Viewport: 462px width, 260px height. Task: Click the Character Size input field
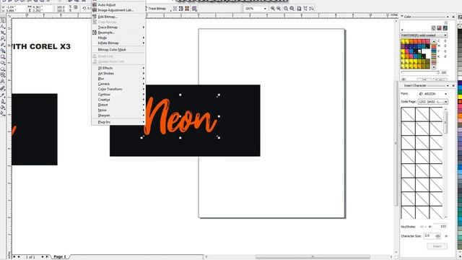[430, 236]
